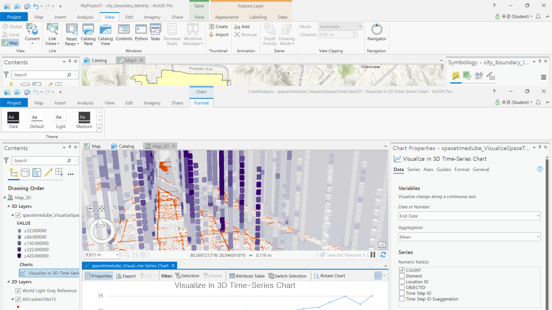Apply the Light chart theme

click(x=61, y=120)
